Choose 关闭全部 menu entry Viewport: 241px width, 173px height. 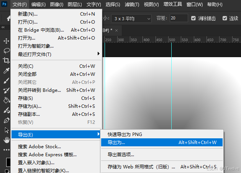[56, 74]
